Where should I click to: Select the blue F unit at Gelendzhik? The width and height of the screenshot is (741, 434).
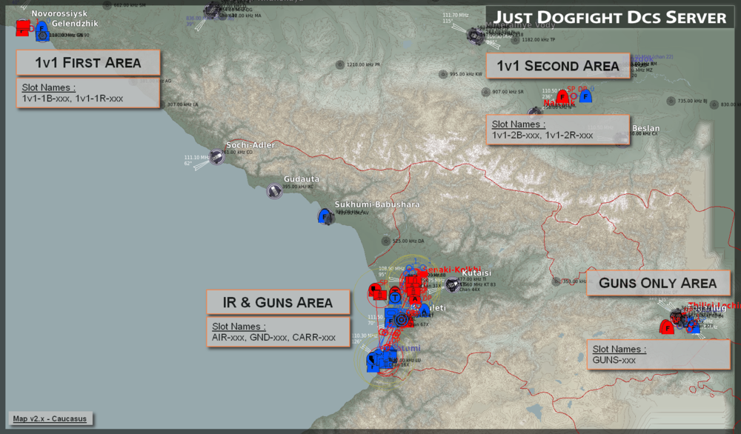(42, 30)
